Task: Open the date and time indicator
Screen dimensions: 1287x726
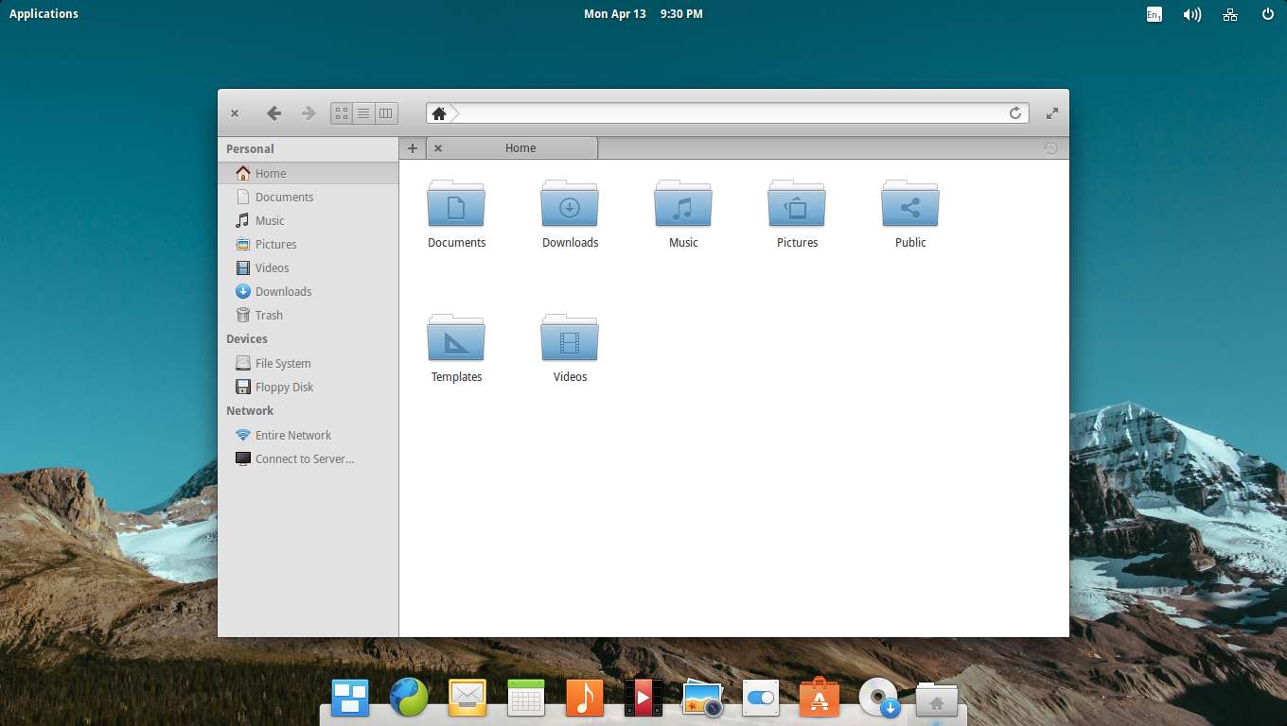Action: (643, 13)
